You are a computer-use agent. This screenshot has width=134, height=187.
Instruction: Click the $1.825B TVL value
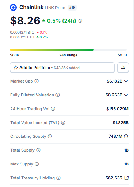click(120, 123)
